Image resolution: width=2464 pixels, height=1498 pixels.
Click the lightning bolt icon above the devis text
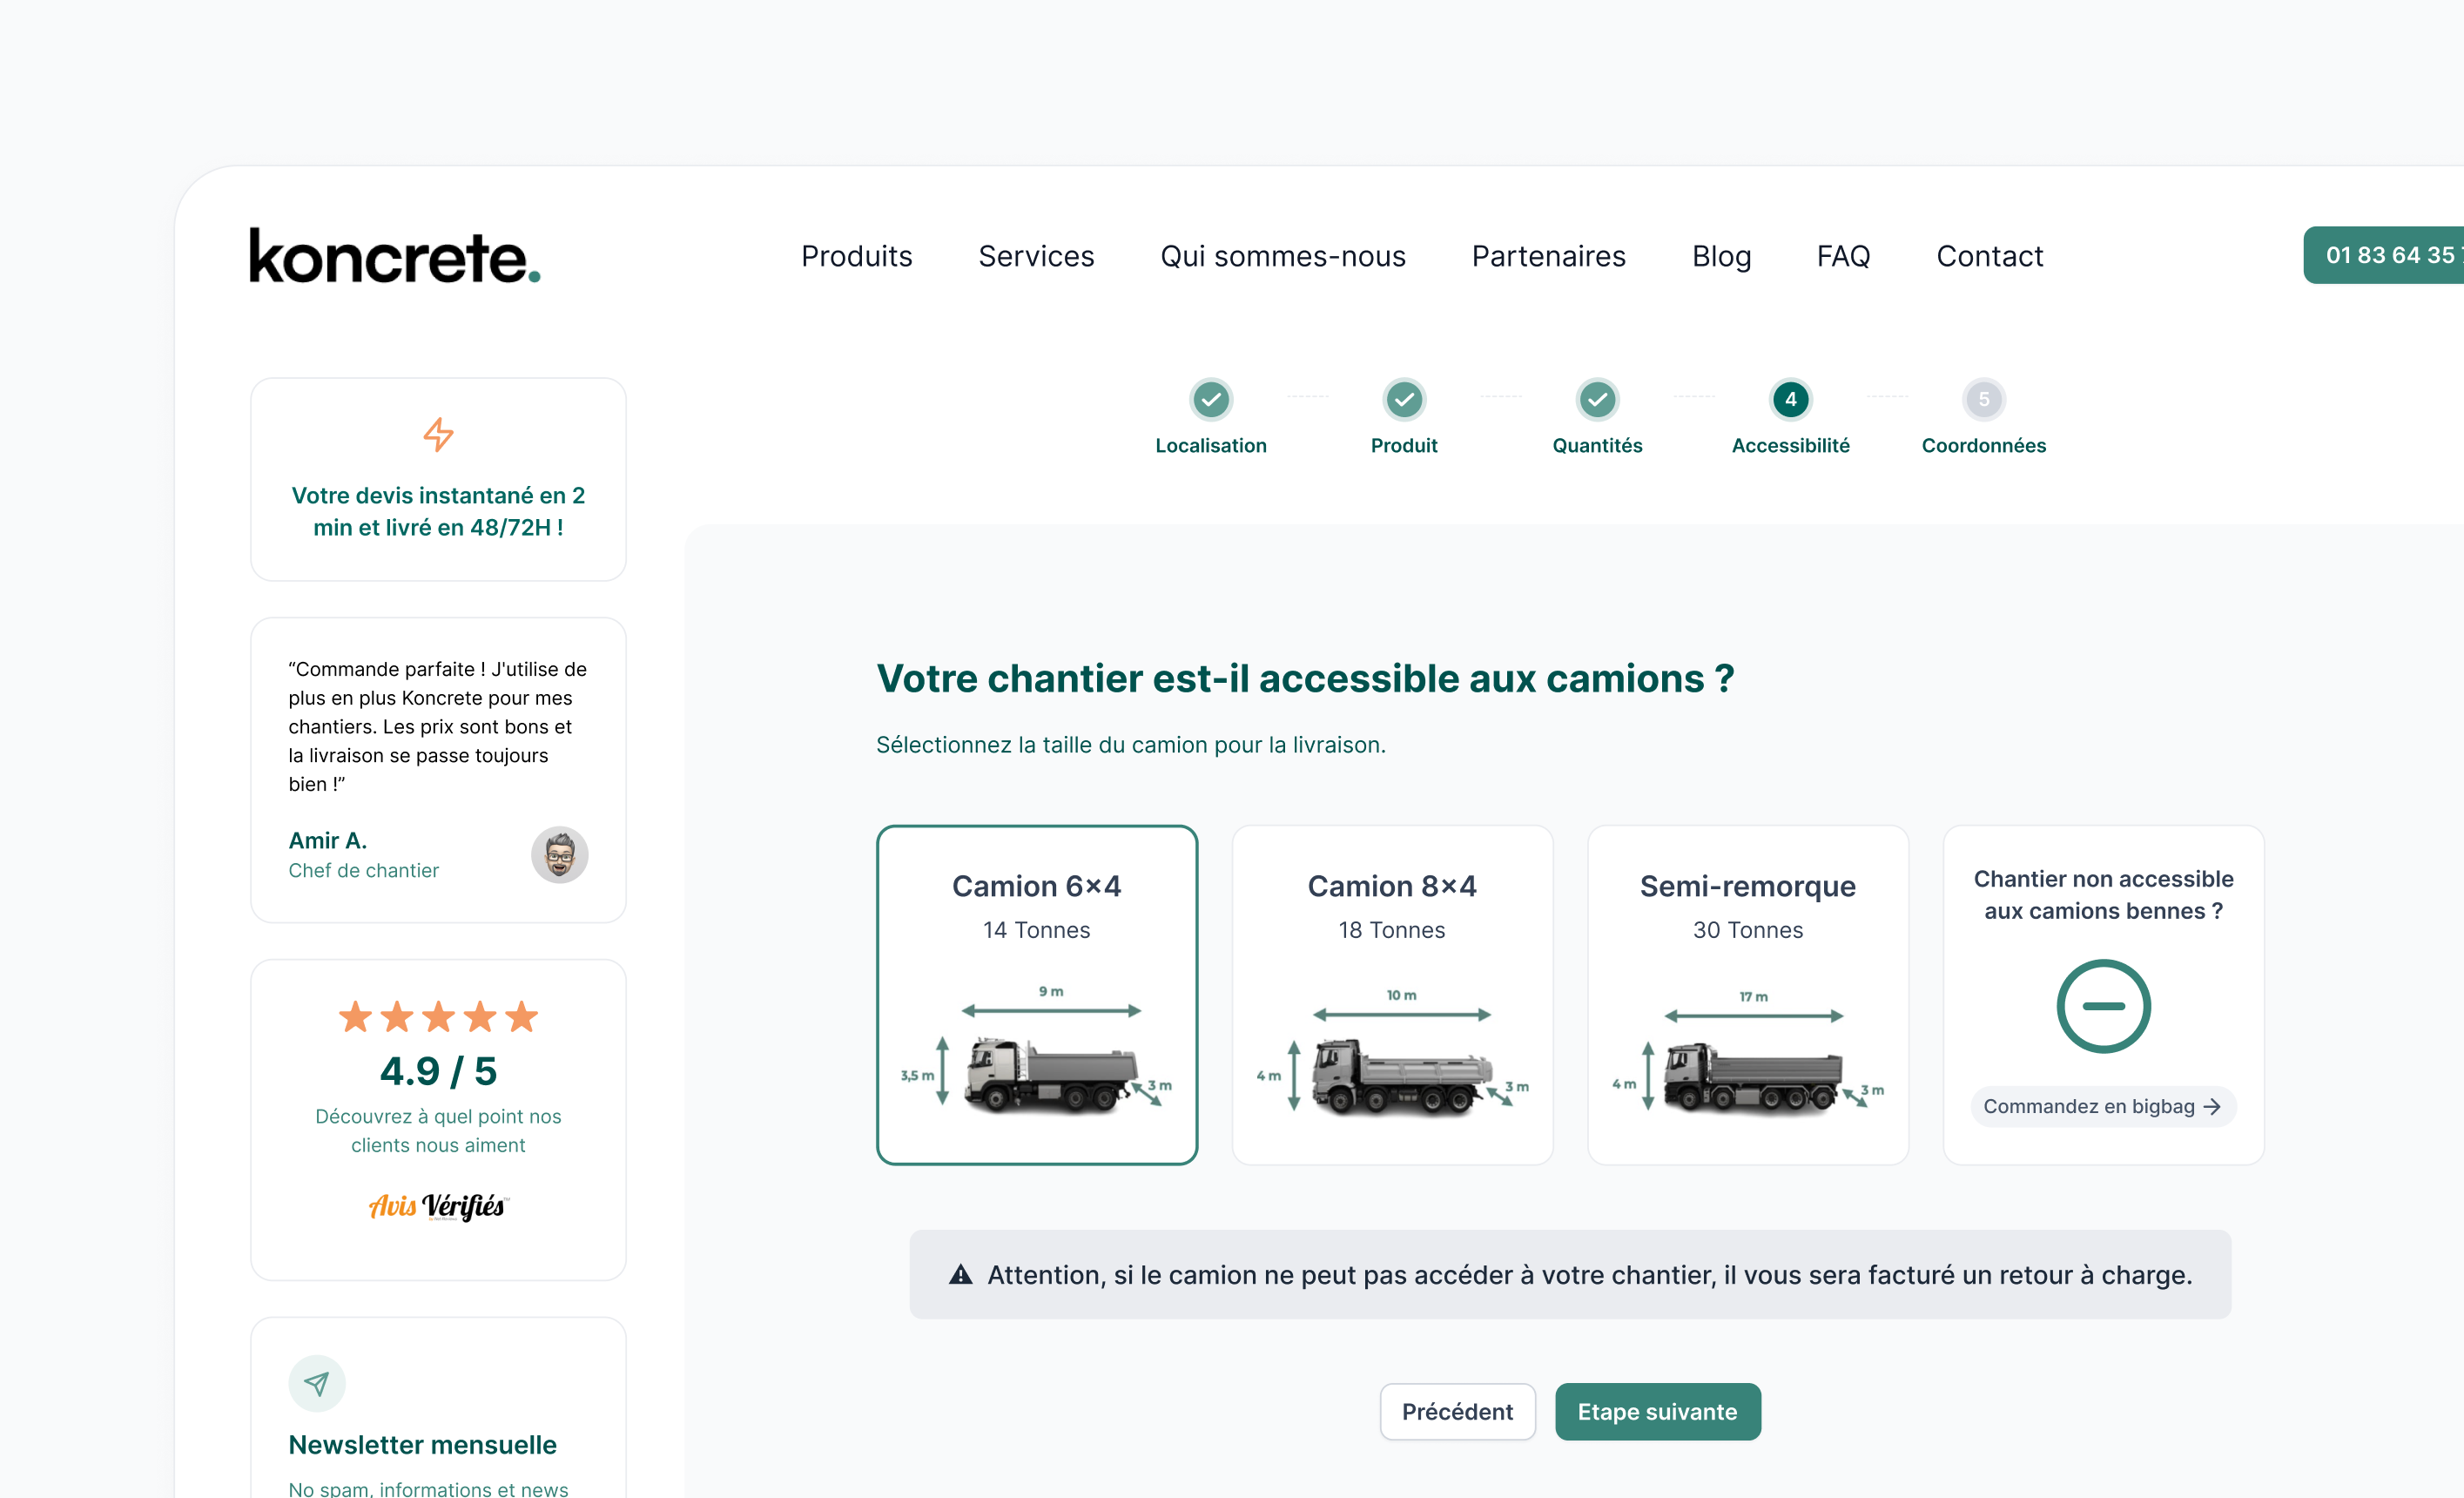pyautogui.click(x=437, y=435)
